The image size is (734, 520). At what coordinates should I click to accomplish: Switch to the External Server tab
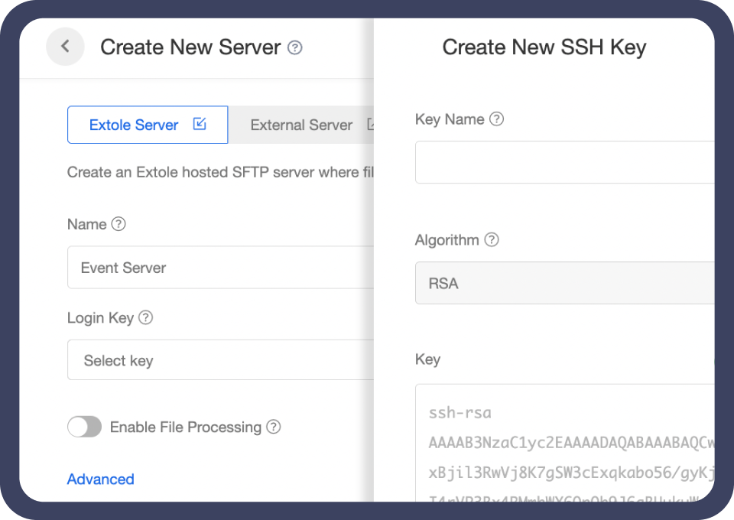click(301, 125)
